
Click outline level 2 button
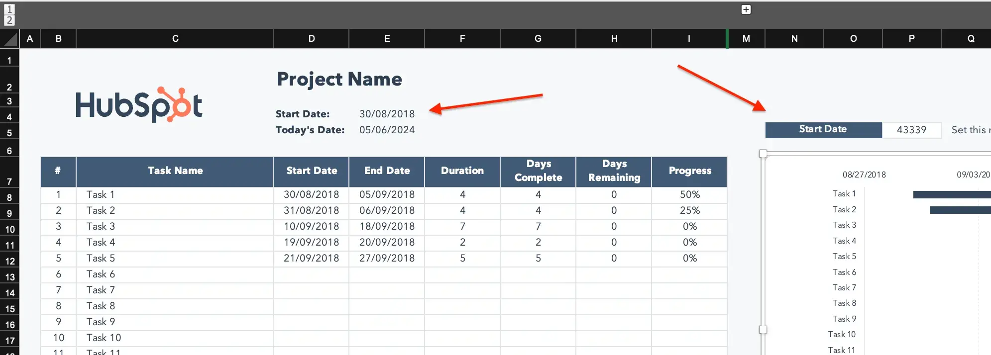point(9,20)
